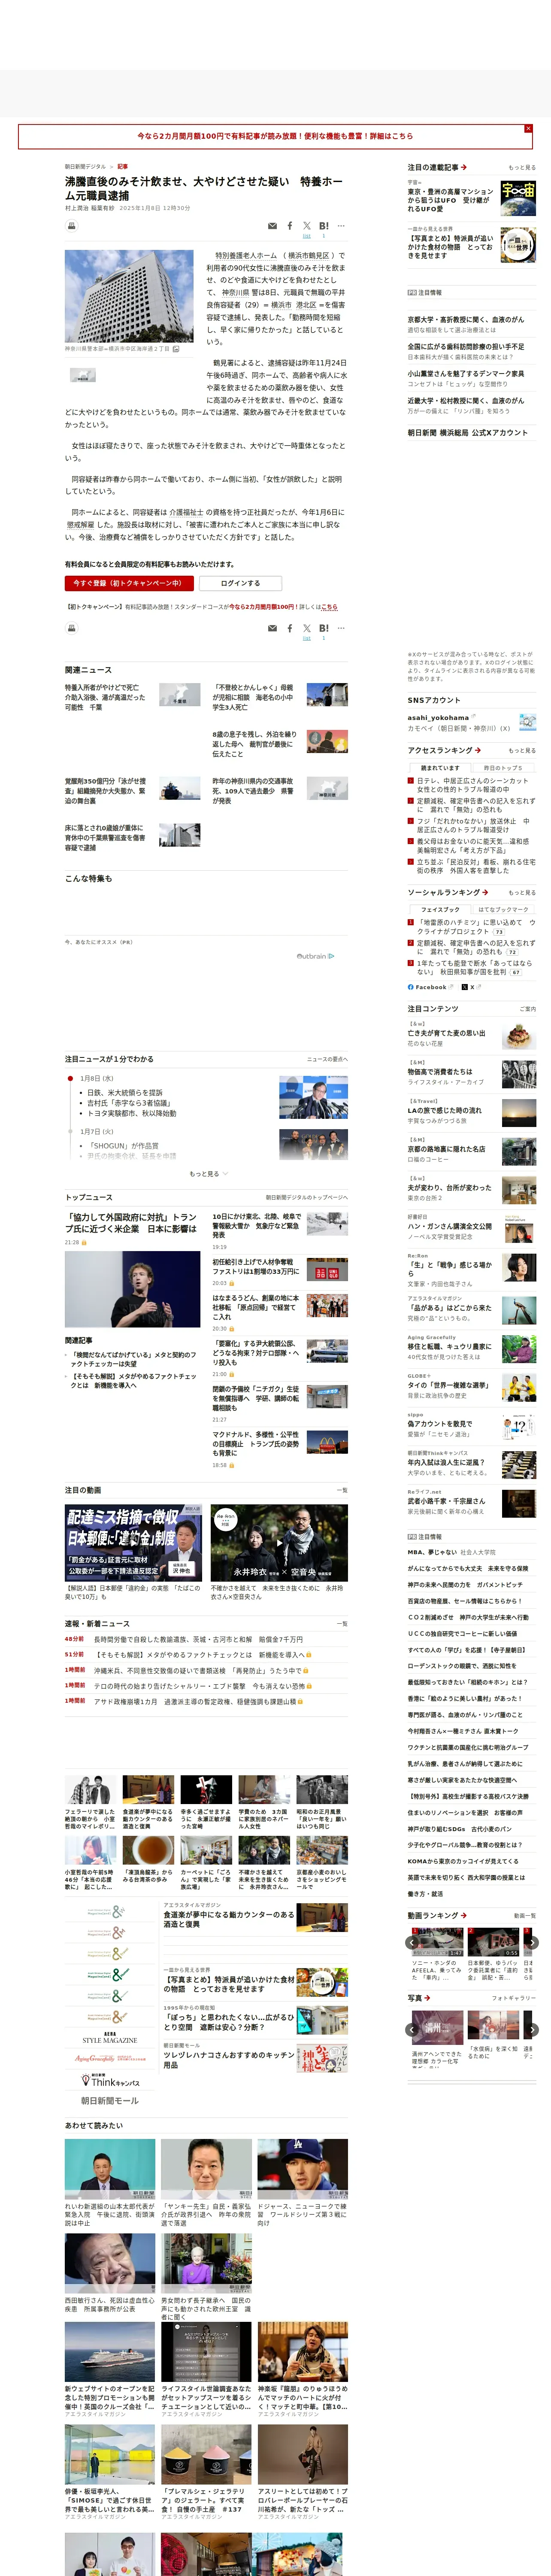Screen dimensions: 551x2576
Task: Play the 日本郵便 違約金 video thumbnail
Action: [x=133, y=1543]
